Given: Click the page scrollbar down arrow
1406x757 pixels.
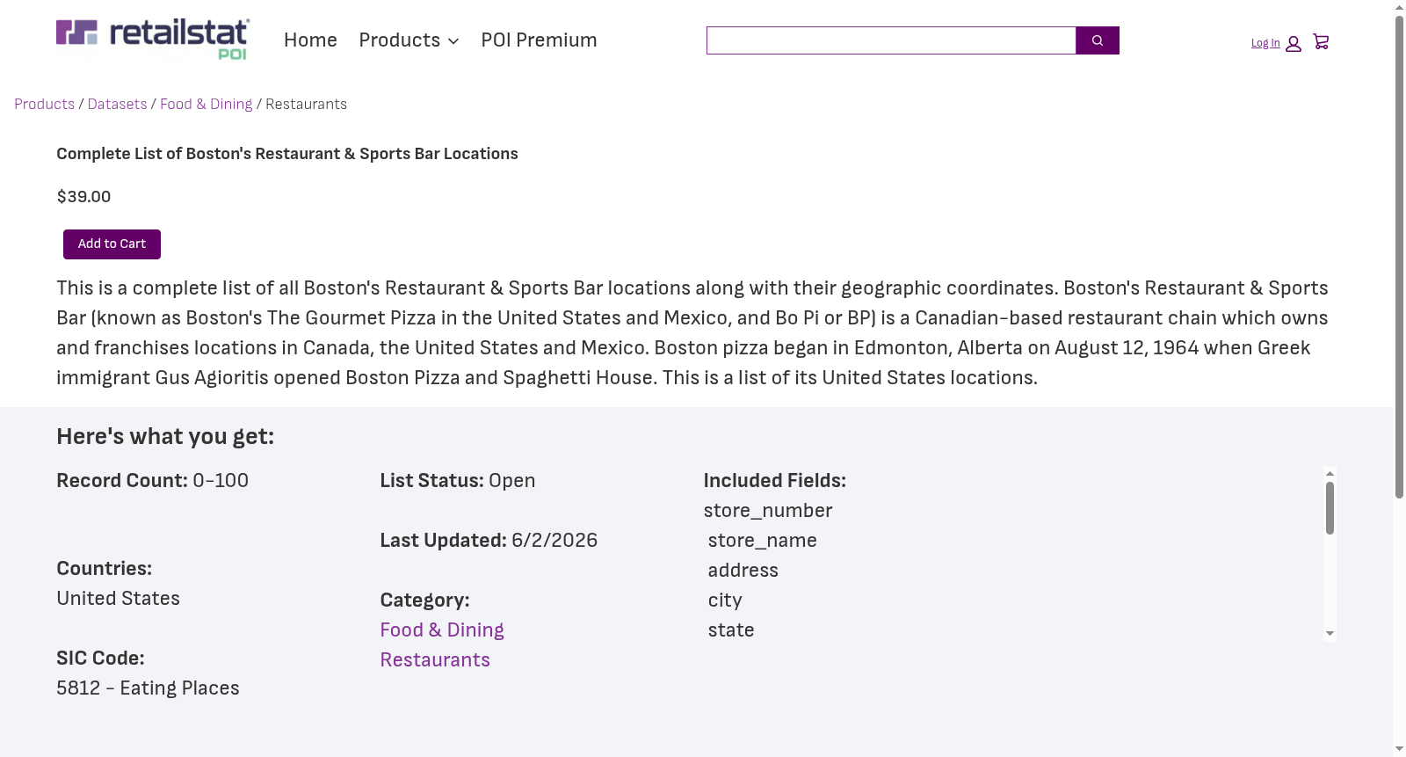Looking at the screenshot, I should [x=1399, y=750].
